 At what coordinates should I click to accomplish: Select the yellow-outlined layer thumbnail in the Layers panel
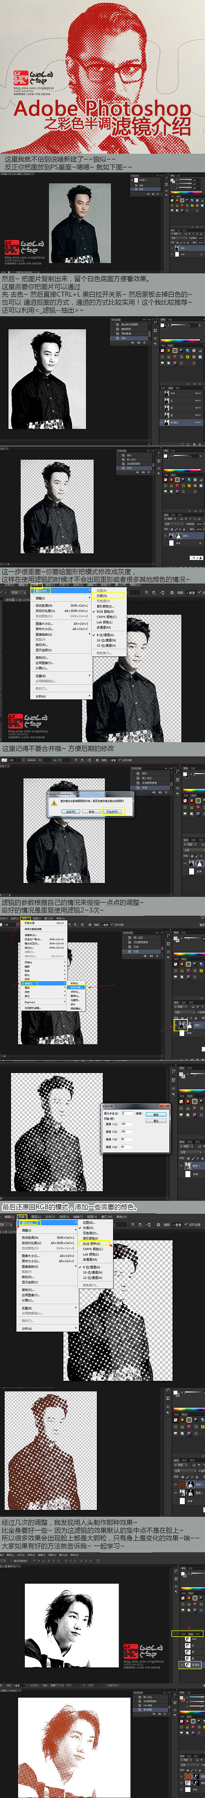click(x=181, y=1025)
